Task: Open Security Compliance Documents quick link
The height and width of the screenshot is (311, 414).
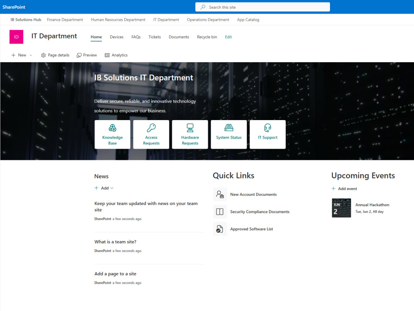Action: pos(260,212)
